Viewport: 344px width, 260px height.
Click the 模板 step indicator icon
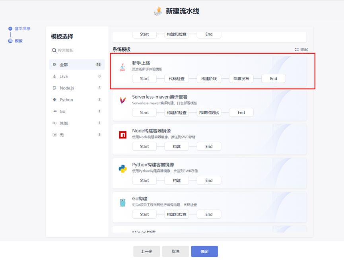tap(10, 41)
